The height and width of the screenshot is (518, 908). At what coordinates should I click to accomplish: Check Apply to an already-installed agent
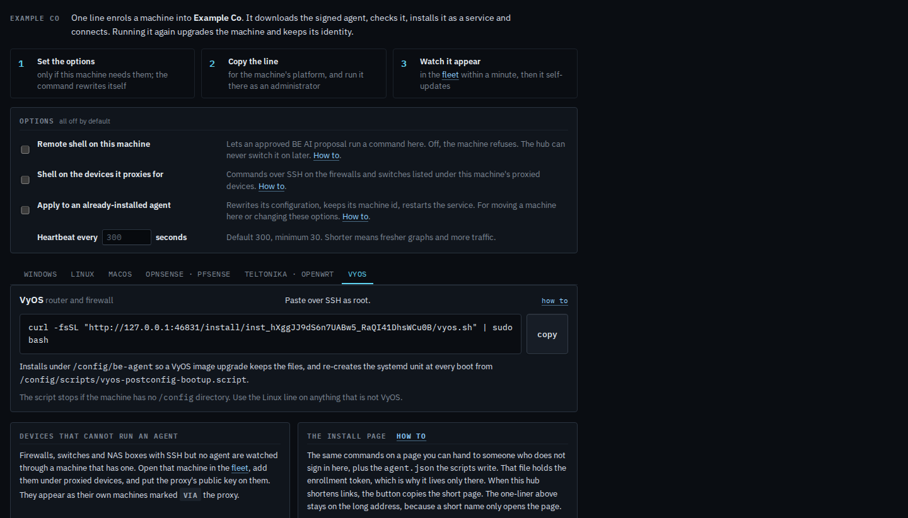tap(25, 210)
